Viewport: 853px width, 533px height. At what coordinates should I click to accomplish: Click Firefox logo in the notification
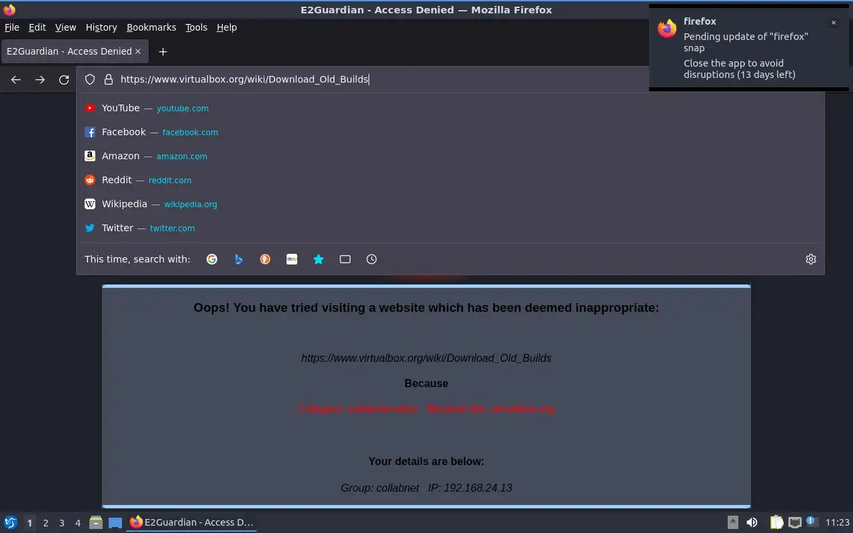[x=667, y=29]
